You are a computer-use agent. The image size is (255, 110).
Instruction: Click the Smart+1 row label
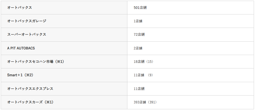pos(15,75)
